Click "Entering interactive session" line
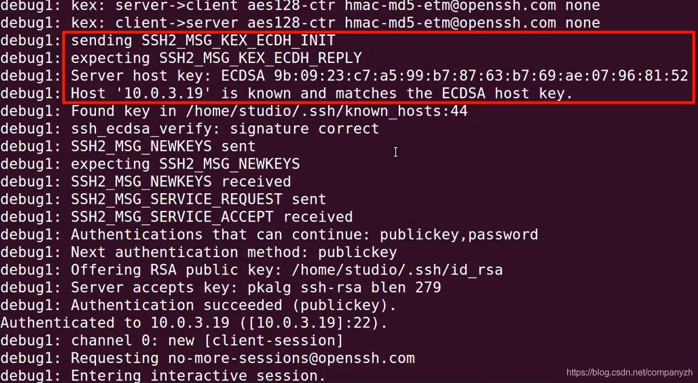Image resolution: width=698 pixels, height=383 pixels. (198, 376)
